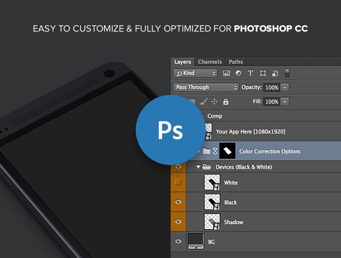Viewport: 341px width, 258px height.
Task: Open the Kind filter type dropdown
Action: (195, 73)
